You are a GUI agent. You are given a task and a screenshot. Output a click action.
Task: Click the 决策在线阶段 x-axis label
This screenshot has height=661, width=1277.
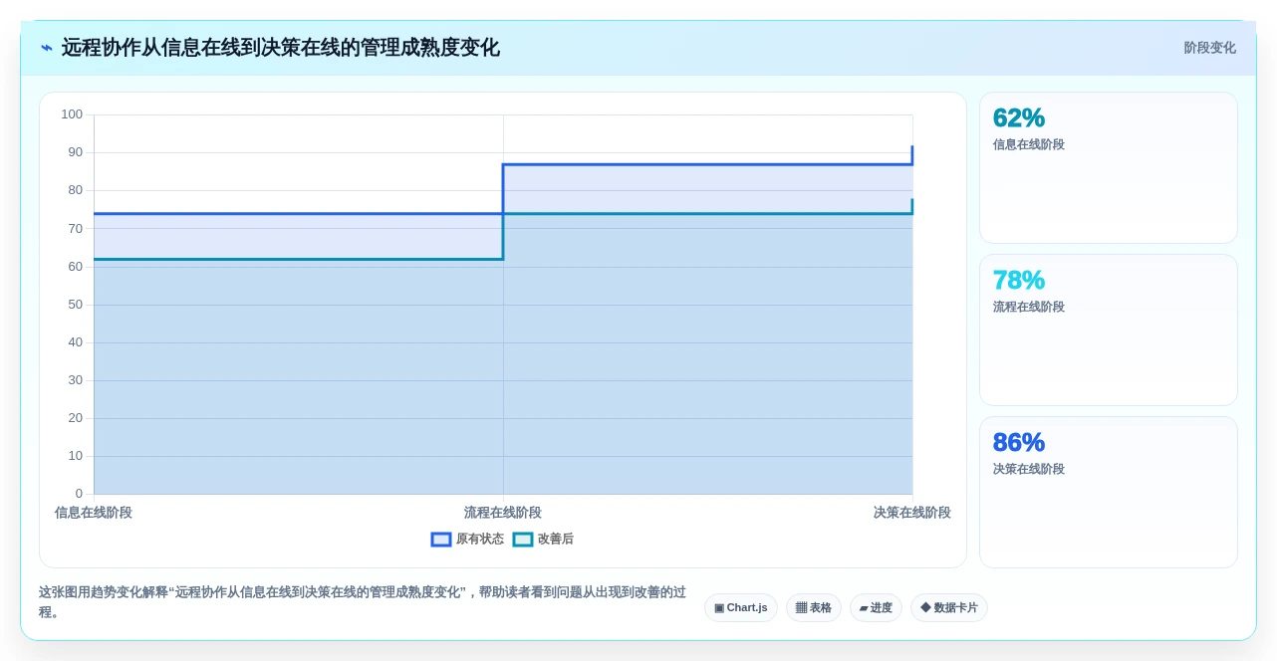click(x=912, y=513)
